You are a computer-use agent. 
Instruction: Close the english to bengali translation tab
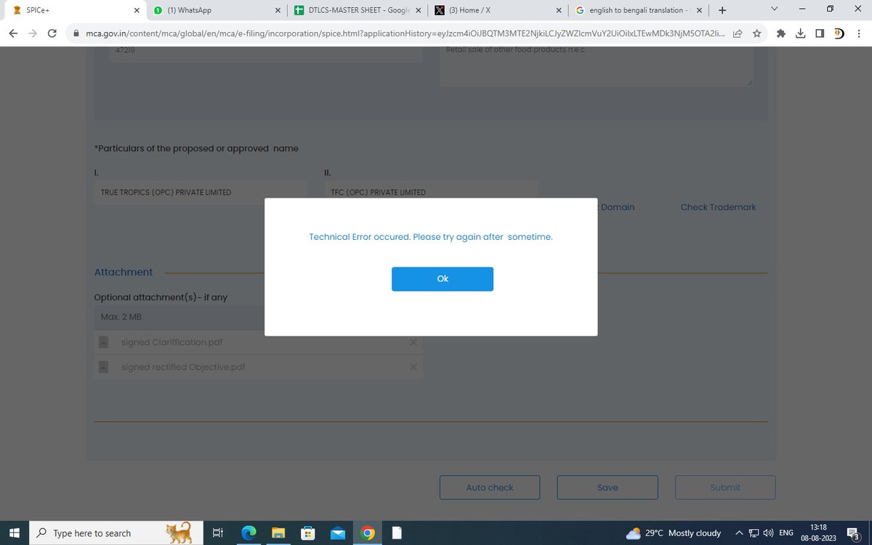(698, 10)
